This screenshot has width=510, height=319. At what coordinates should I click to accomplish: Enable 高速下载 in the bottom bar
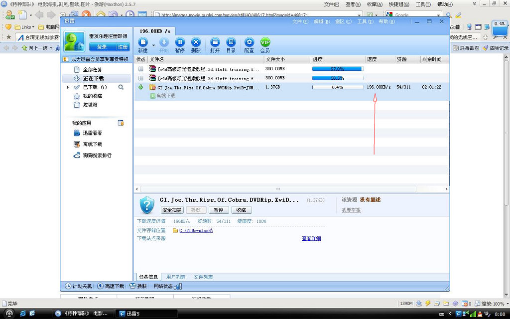(x=111, y=286)
